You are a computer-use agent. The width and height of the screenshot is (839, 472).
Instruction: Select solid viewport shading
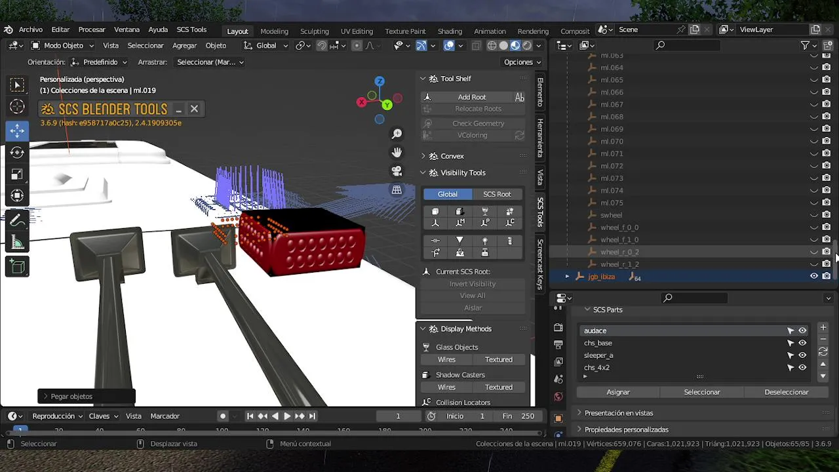pos(503,45)
